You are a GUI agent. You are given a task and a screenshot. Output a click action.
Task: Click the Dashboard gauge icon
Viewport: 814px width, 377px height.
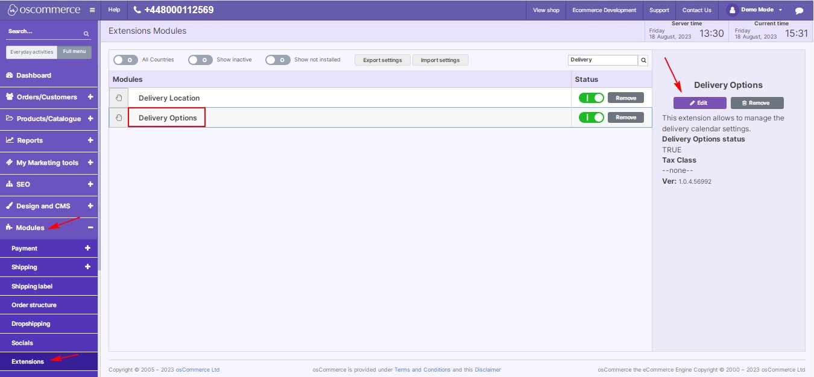(x=10, y=75)
